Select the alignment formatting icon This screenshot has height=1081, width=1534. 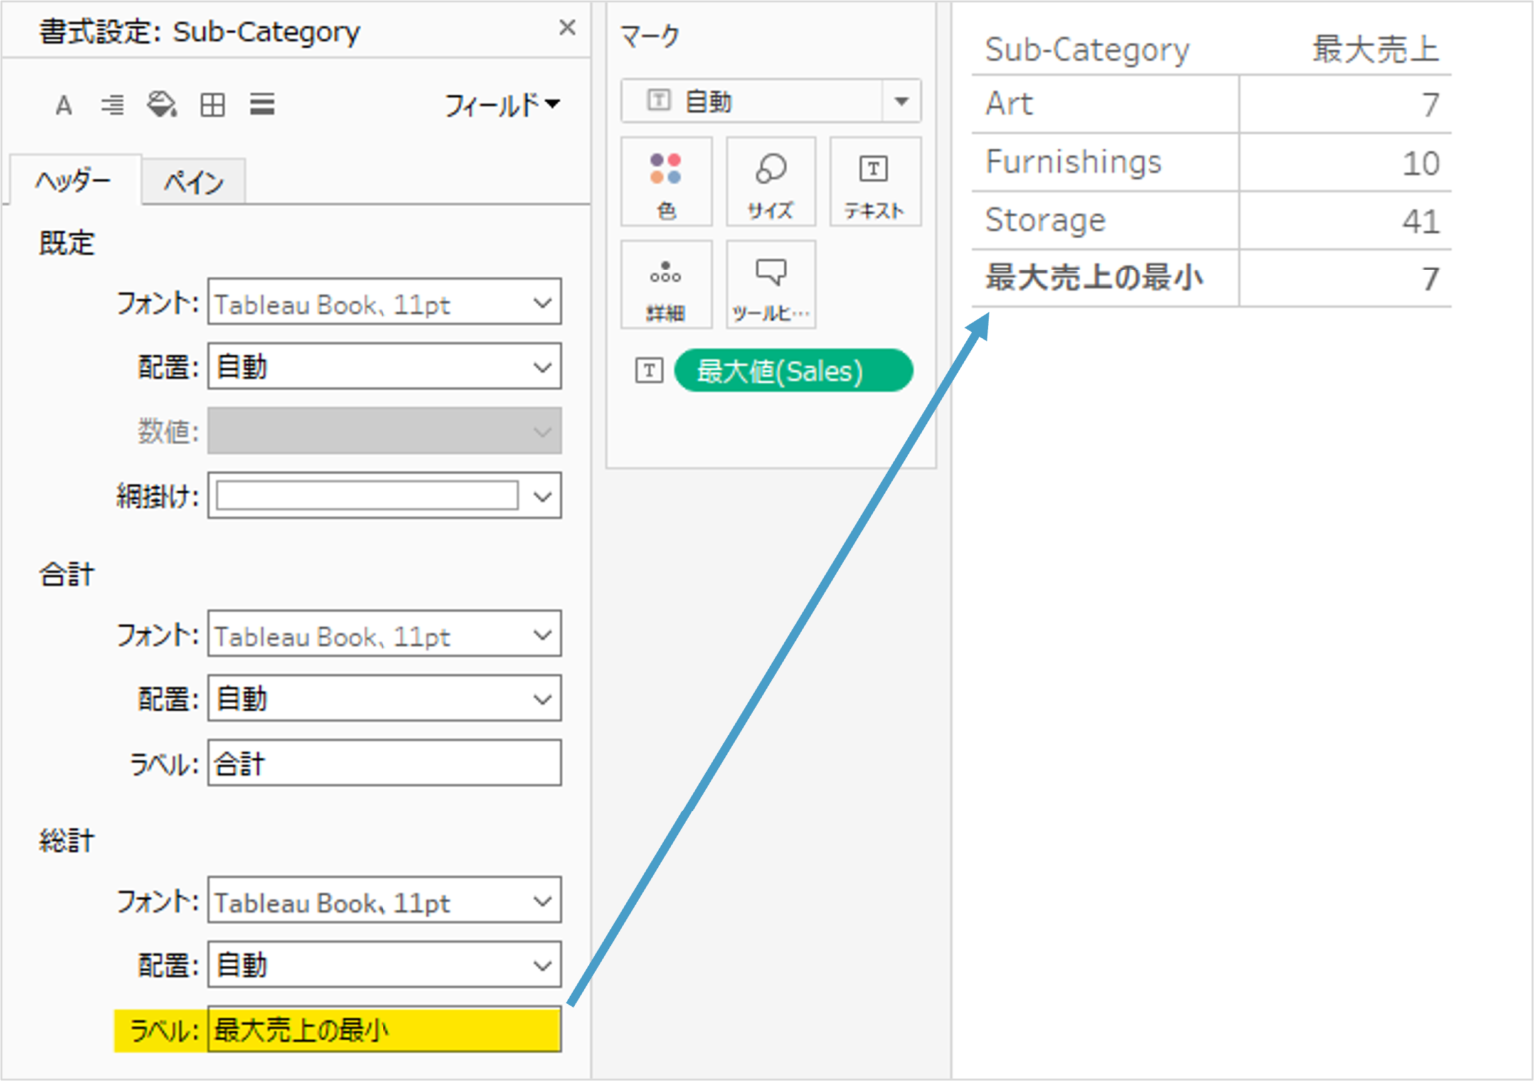112,103
